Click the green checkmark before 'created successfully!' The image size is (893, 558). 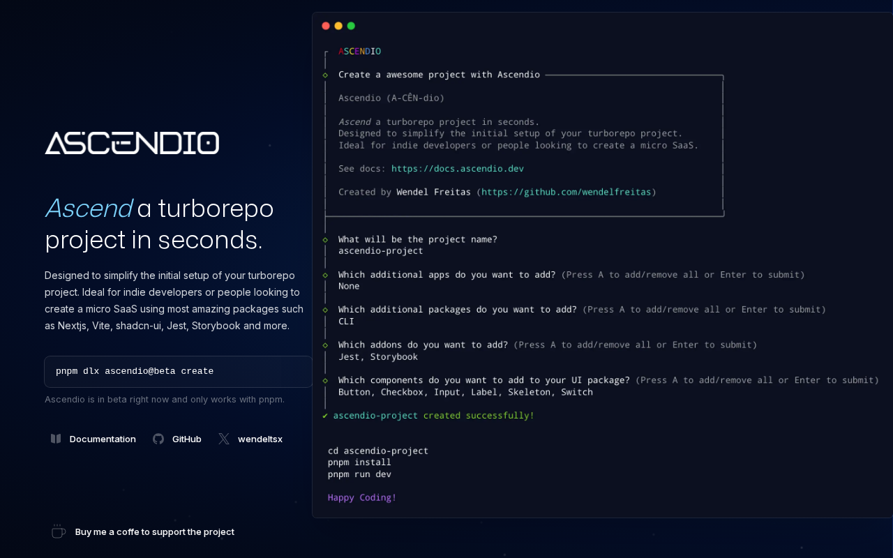click(x=325, y=416)
